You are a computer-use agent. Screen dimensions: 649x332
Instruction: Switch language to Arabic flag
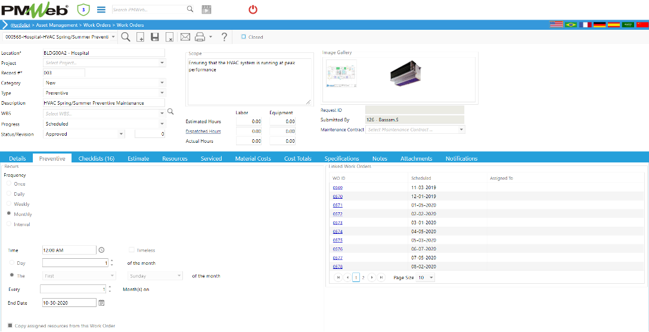[628, 25]
